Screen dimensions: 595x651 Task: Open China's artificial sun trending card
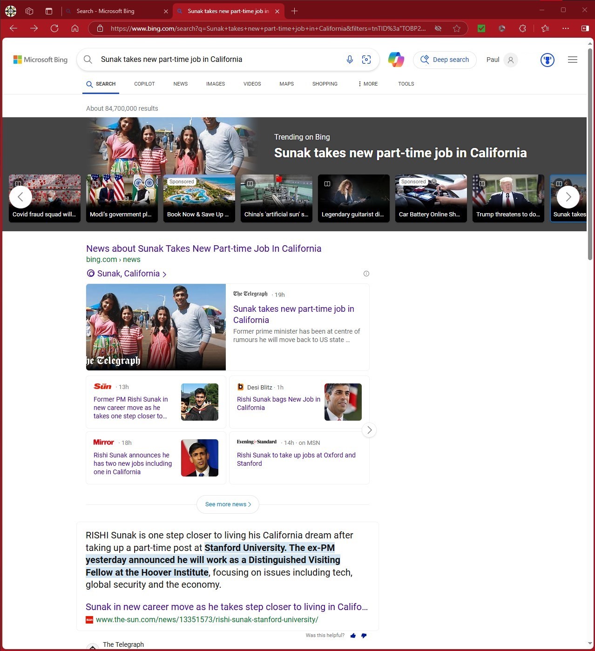point(277,198)
